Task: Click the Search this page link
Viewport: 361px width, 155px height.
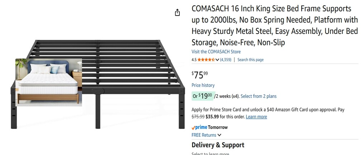Action: coord(250,60)
